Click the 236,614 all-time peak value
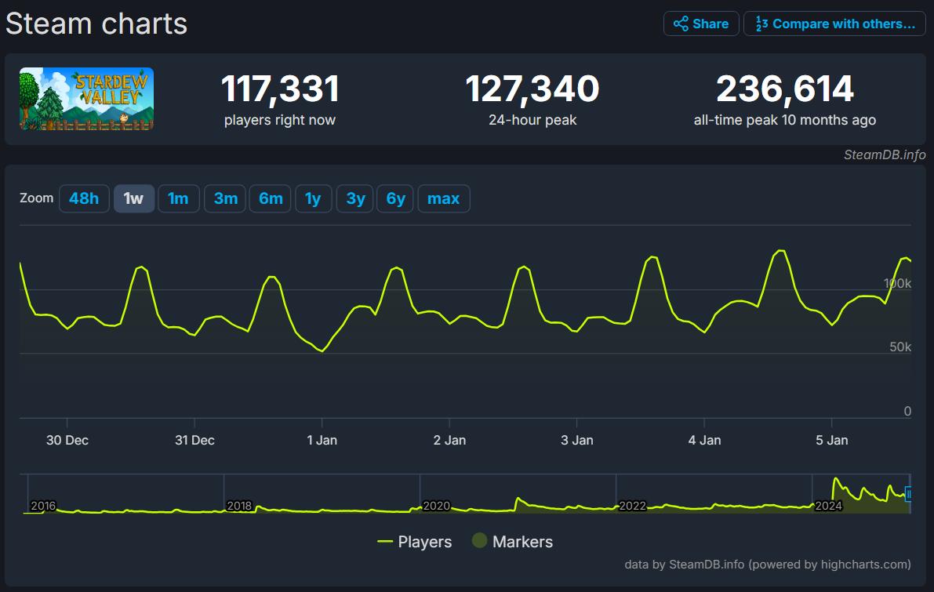Viewport: 934px width, 592px height. (x=785, y=89)
